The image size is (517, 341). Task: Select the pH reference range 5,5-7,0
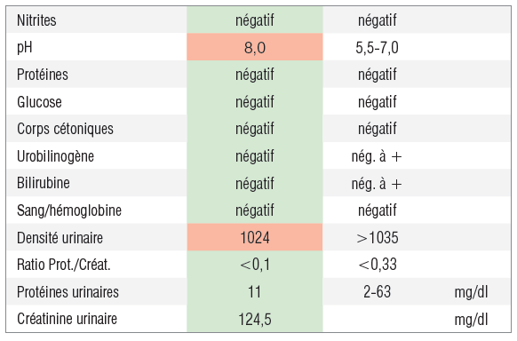pos(377,48)
